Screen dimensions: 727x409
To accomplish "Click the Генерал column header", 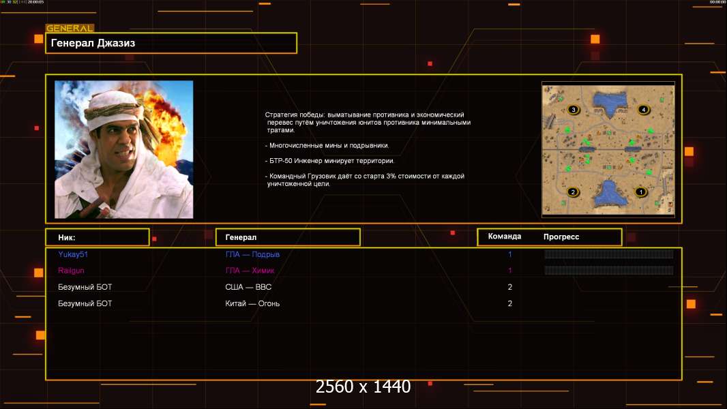I will 288,237.
